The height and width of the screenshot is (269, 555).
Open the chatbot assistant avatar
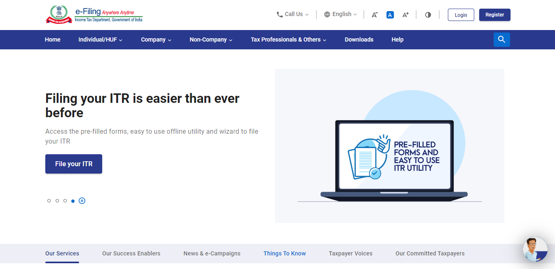point(535,249)
